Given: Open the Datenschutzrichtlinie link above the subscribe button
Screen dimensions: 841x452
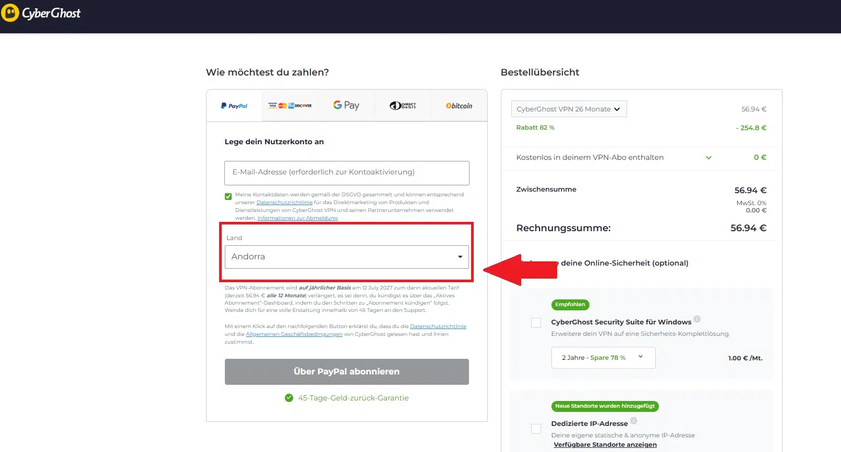Looking at the screenshot, I should tap(438, 327).
